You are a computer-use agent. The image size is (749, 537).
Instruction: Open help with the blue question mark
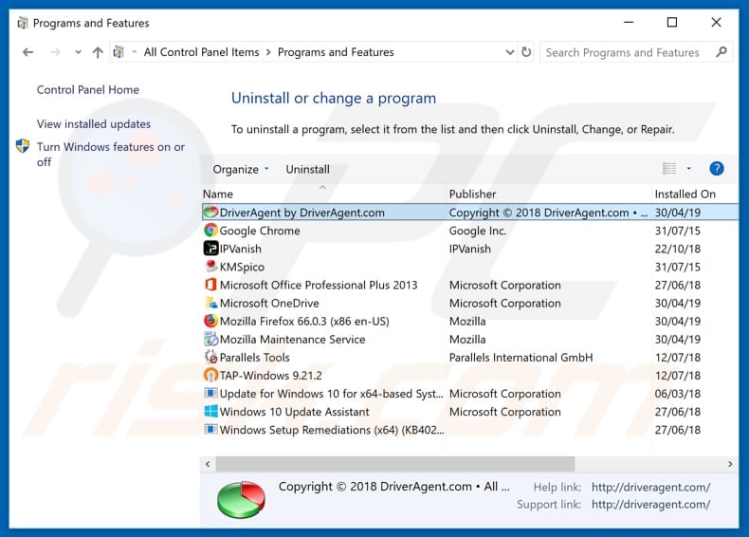point(717,168)
